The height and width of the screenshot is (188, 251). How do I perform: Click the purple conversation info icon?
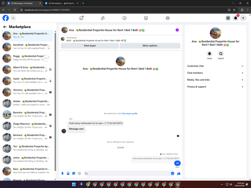[177, 30]
